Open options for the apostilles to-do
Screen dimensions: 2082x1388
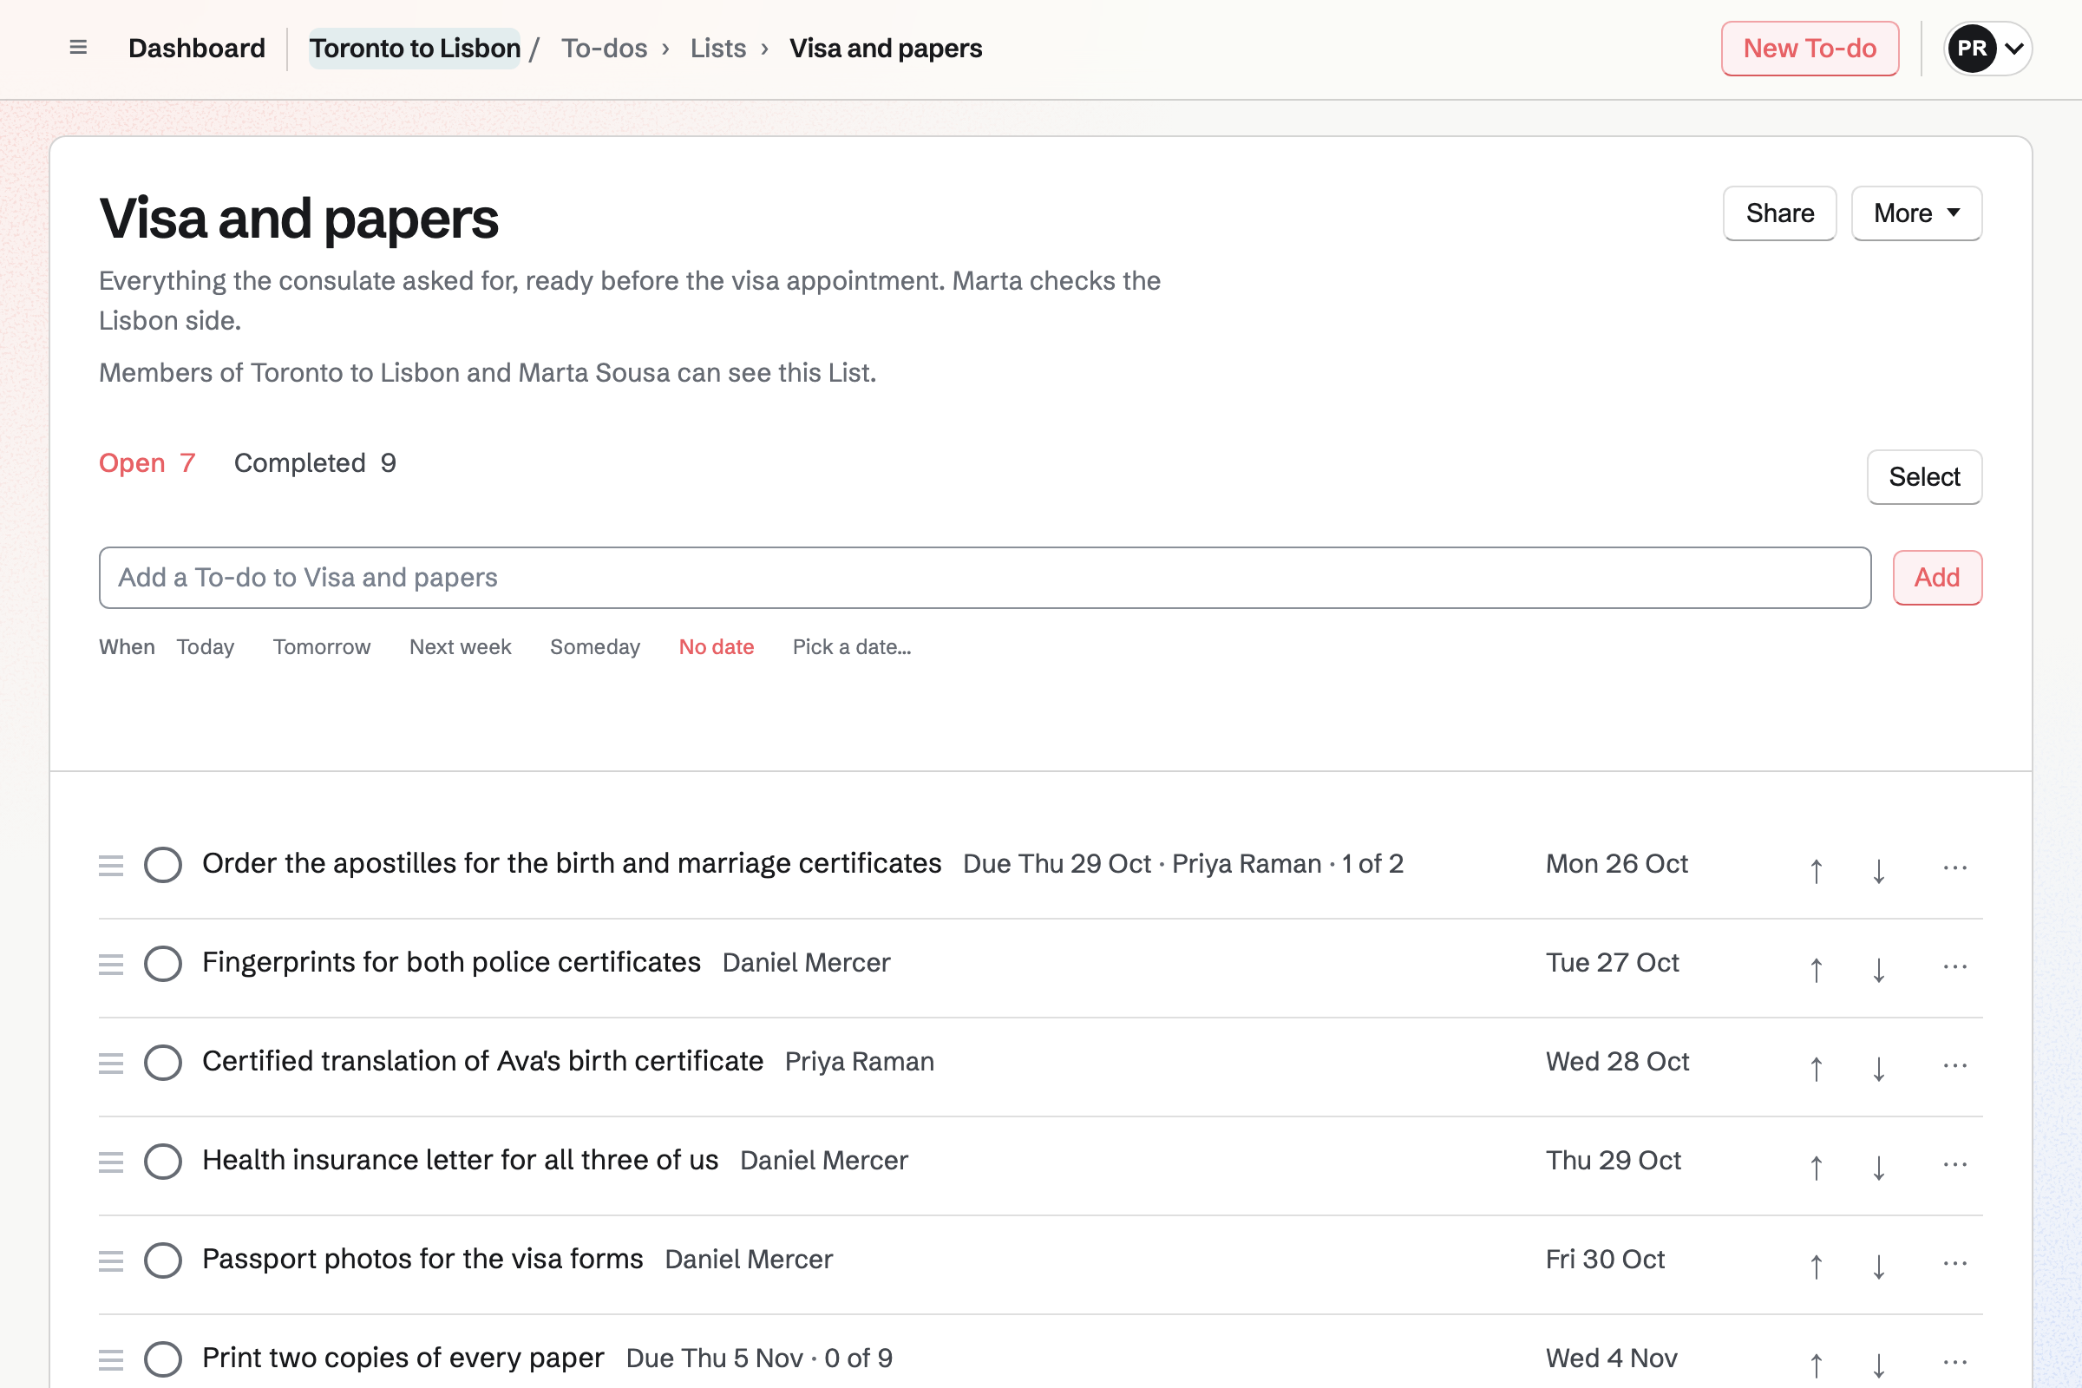click(x=1954, y=867)
